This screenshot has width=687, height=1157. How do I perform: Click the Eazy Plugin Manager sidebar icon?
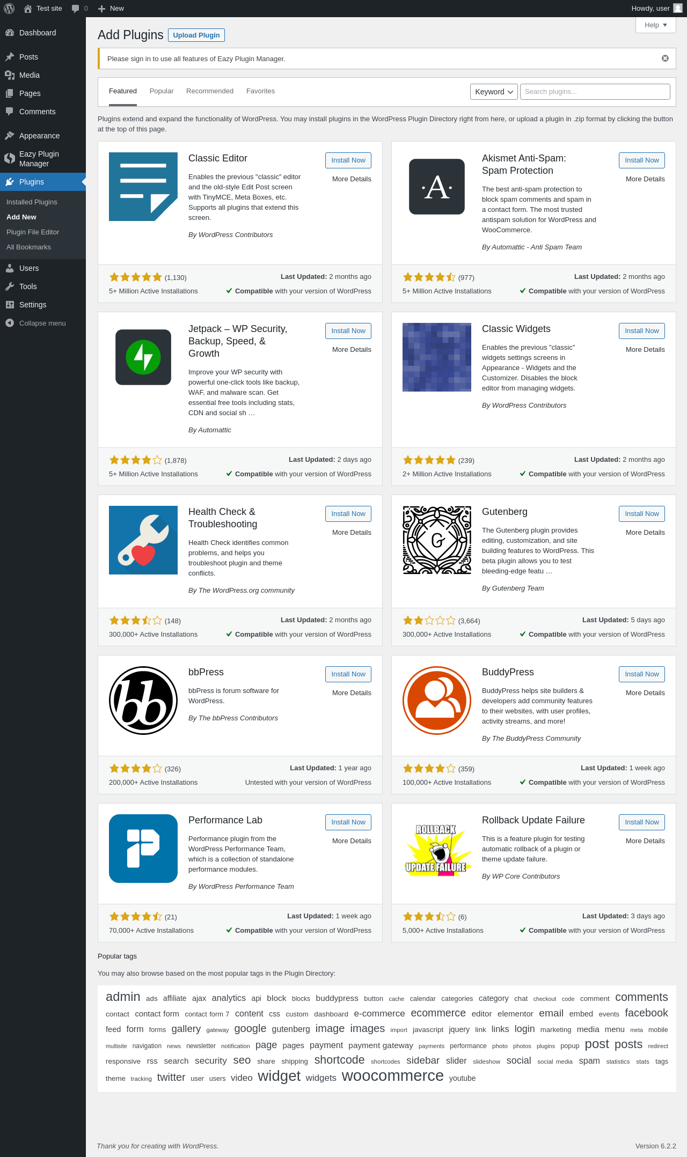(x=10, y=158)
